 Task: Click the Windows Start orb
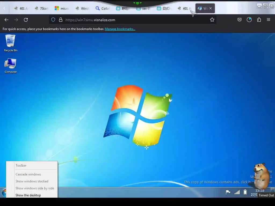(x=3, y=193)
